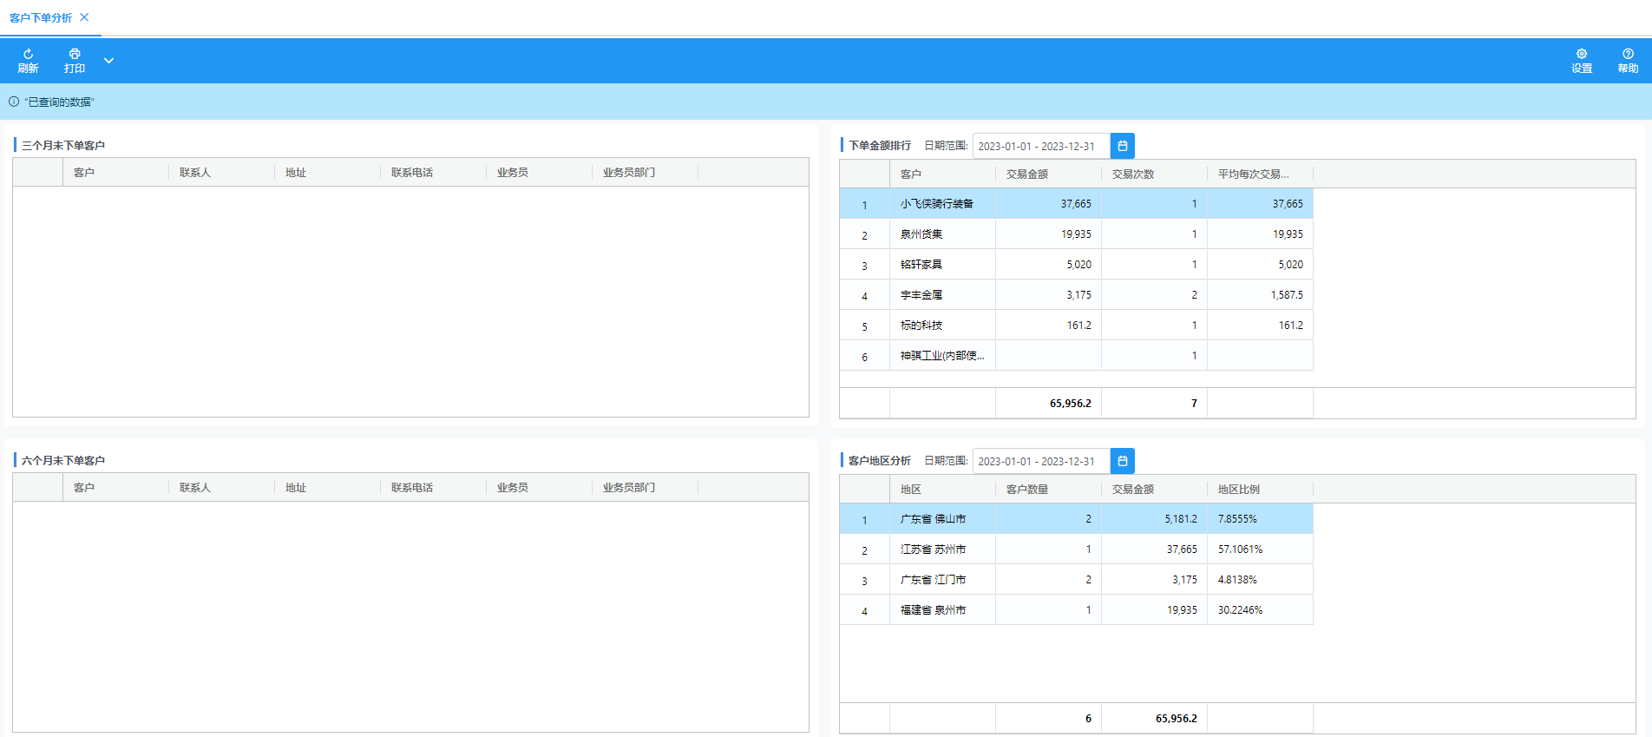Open the Settings (设置) gear icon
Screen dimensions: 1652x737
(1581, 55)
